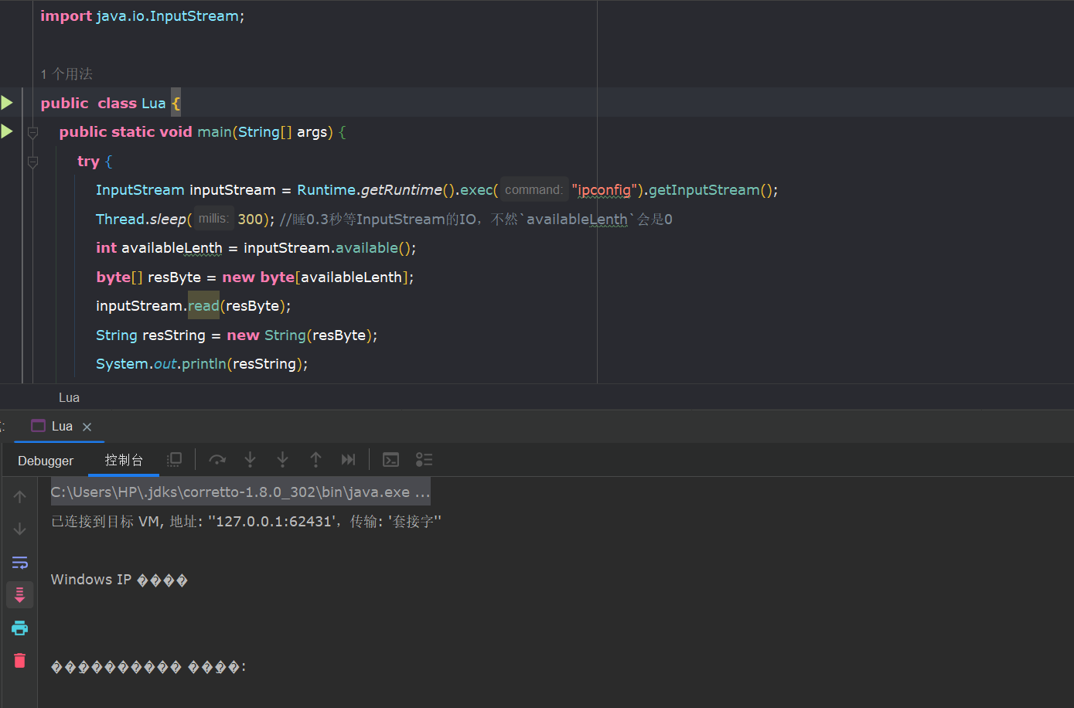
Task: Run main method via gutter arrow
Action: pyautogui.click(x=7, y=131)
